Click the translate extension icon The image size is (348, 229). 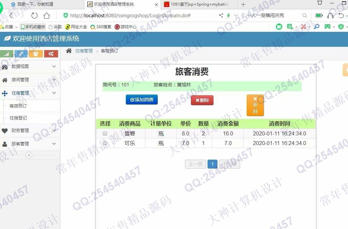coord(290,27)
